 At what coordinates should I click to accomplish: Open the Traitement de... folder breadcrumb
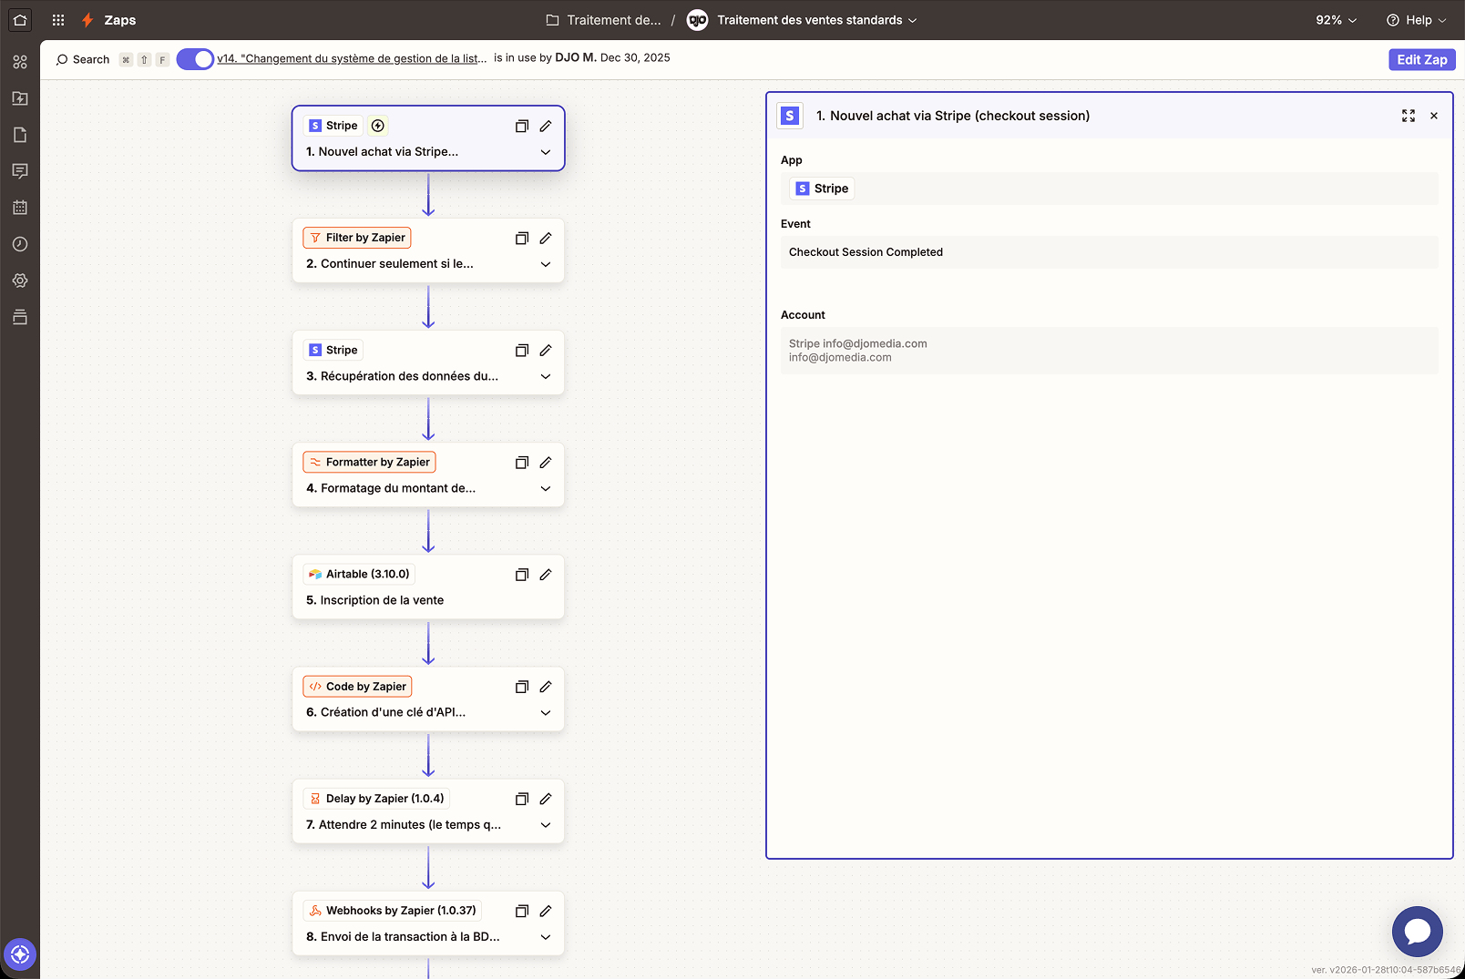(604, 20)
